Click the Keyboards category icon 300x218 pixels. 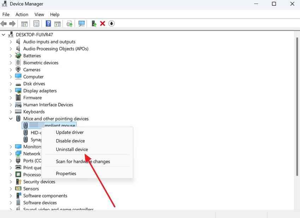[18, 111]
